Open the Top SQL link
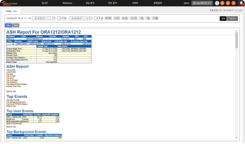The width and height of the screenshot is (245, 144). [x=10, y=74]
